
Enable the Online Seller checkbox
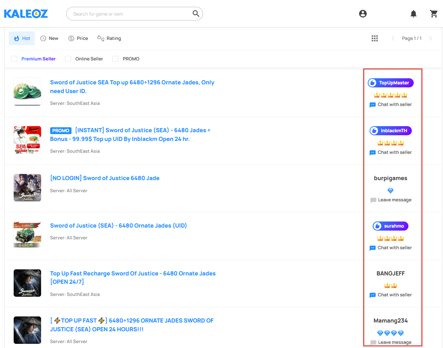pos(68,59)
